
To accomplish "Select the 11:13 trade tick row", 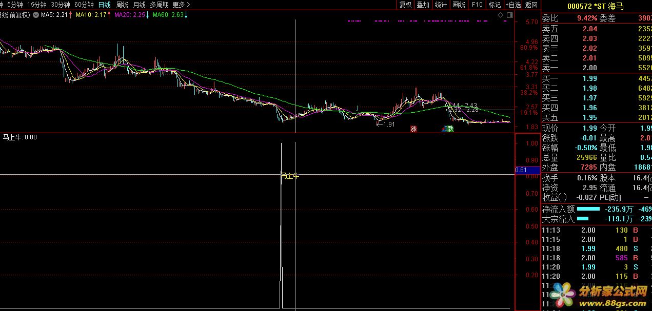I will tap(597, 230).
